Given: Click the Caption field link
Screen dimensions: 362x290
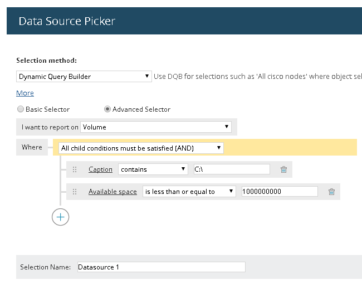Looking at the screenshot, I should tap(100, 169).
